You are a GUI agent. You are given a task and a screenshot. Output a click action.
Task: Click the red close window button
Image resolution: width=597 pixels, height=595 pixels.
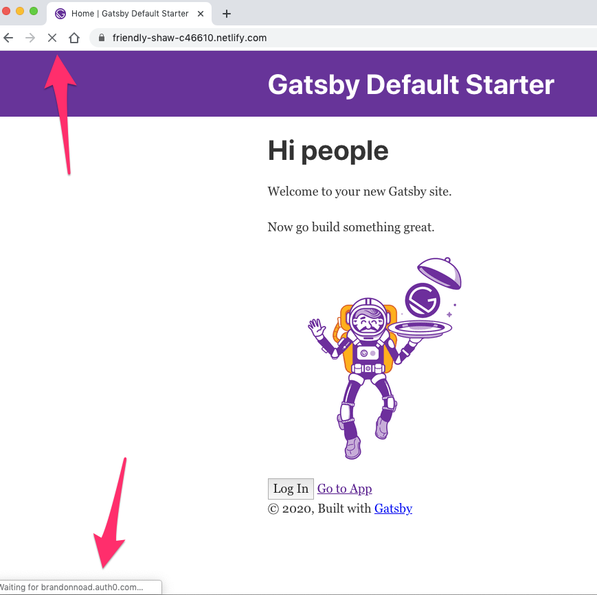[x=5, y=11]
